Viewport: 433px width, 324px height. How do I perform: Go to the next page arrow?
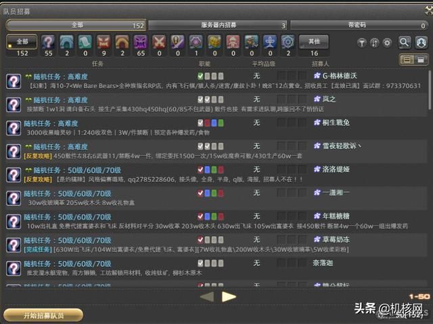[229, 297]
